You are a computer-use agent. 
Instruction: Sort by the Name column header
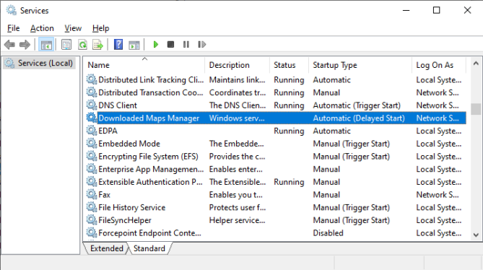(144, 65)
